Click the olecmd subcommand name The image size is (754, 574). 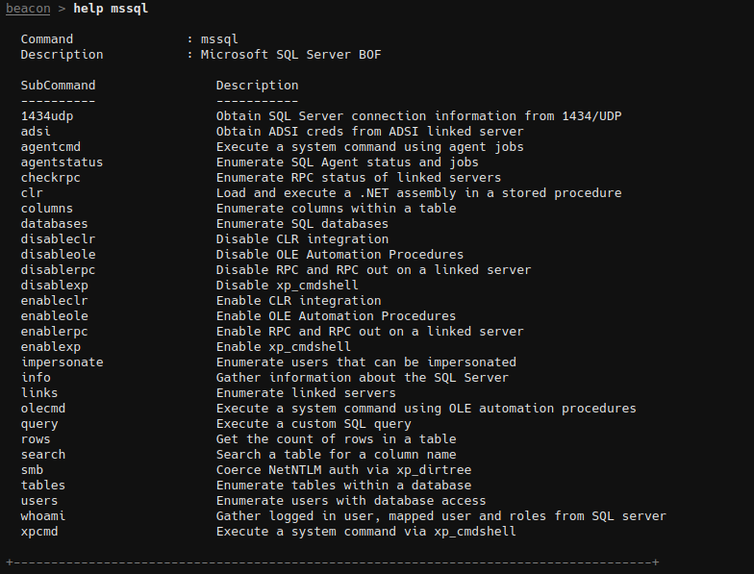43,409
